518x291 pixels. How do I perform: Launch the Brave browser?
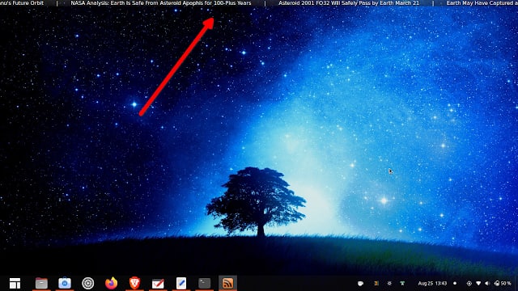coord(134,283)
